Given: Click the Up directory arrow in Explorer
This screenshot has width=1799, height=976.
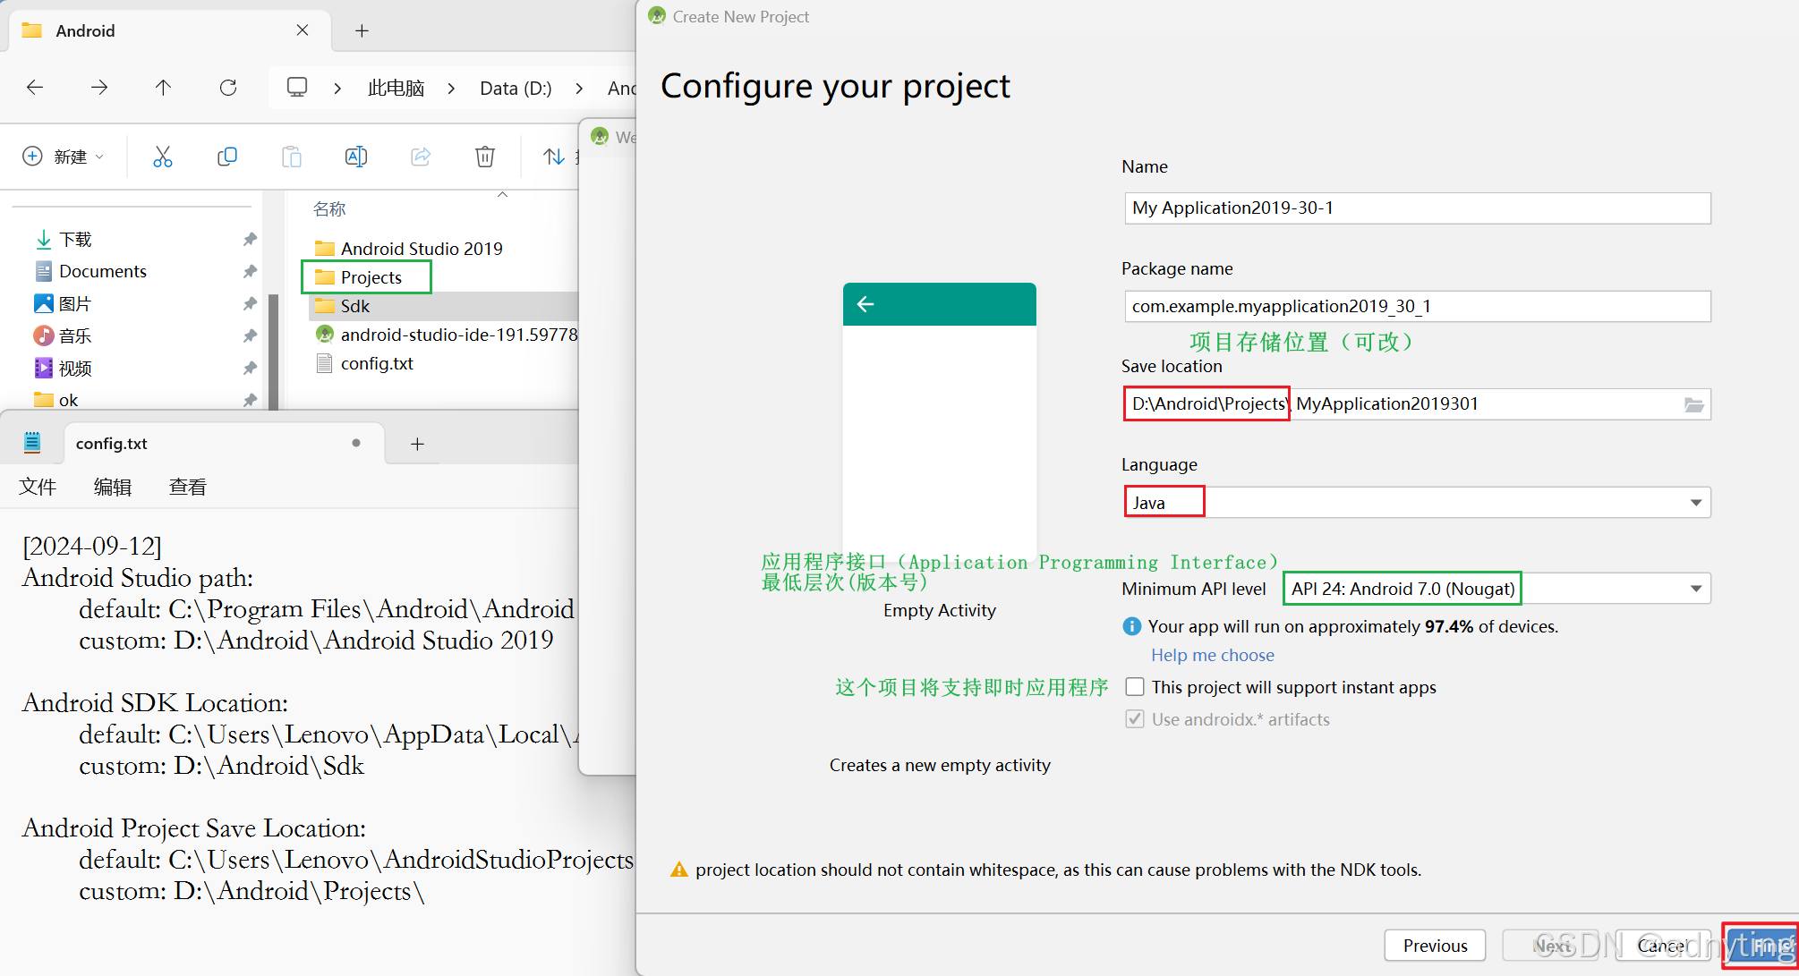Looking at the screenshot, I should tap(163, 88).
